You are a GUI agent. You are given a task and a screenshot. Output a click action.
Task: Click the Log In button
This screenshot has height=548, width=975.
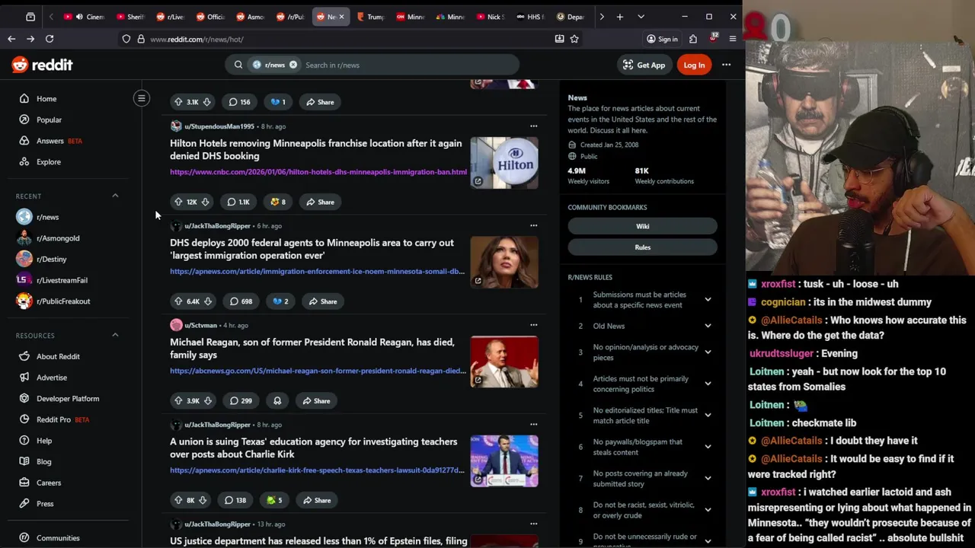click(x=694, y=65)
